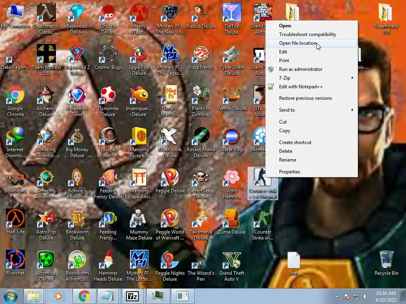Select the Recycle Bin icon
This screenshot has height=304, width=406.
click(x=386, y=259)
